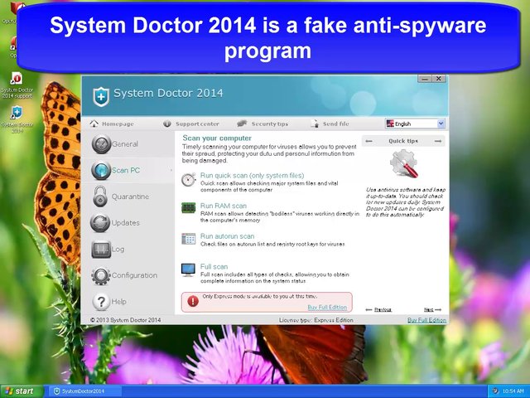This screenshot has height=398, width=530.
Task: Open the Quarantine padlock icon
Action: (x=100, y=197)
